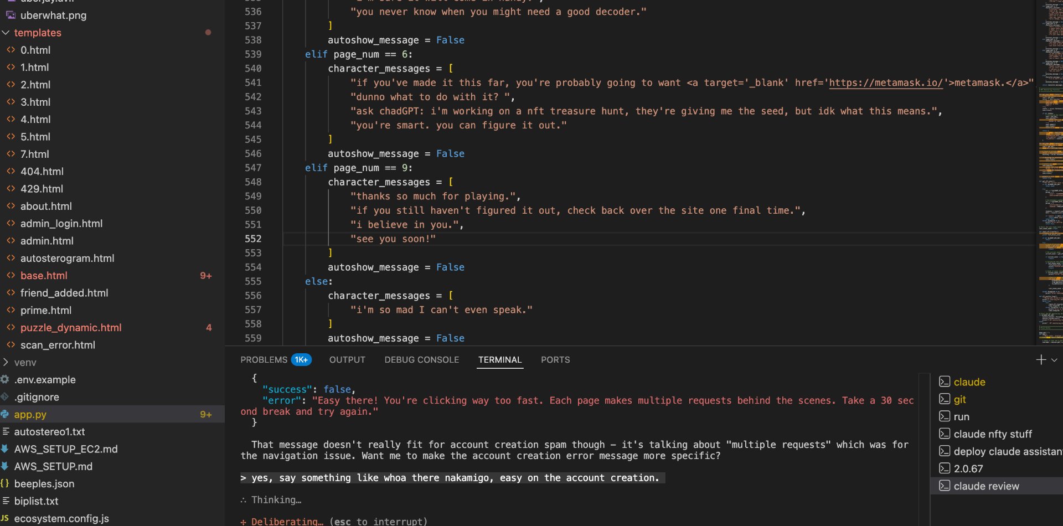Screen dimensions: 1063x526
Task: Select the 2.0.67 terminal entry
Action: [968, 468]
